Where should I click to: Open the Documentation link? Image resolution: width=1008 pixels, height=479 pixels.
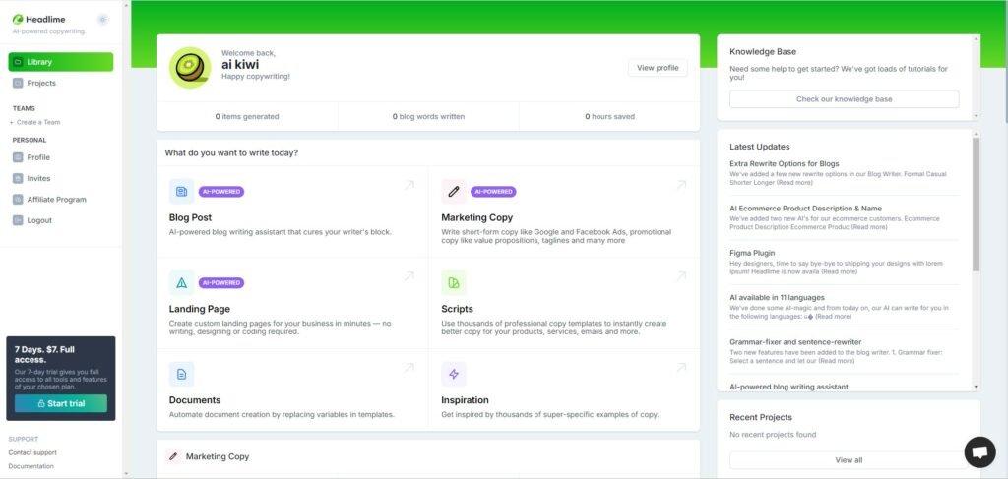(31, 466)
